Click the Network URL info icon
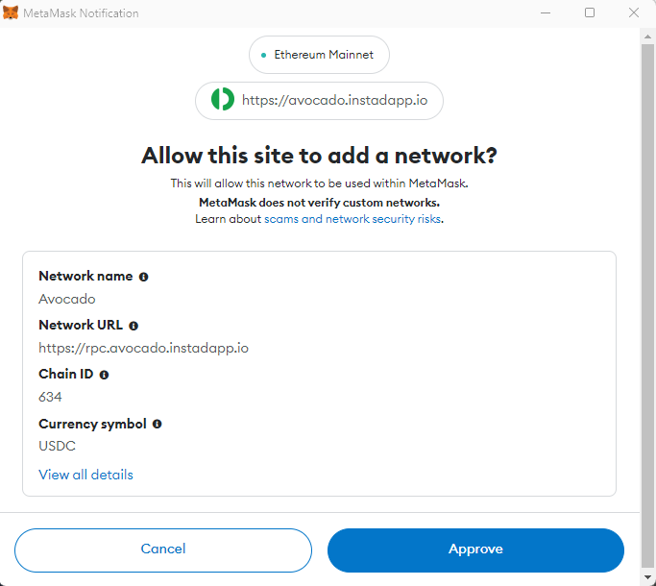The width and height of the screenshot is (656, 586). (x=134, y=326)
